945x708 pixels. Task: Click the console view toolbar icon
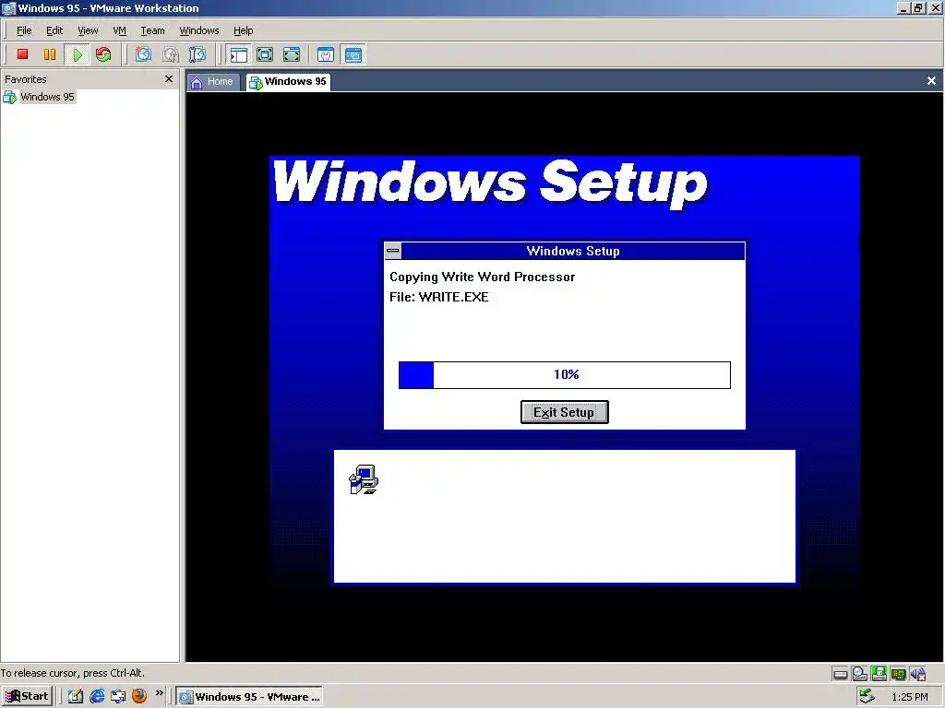click(x=353, y=54)
